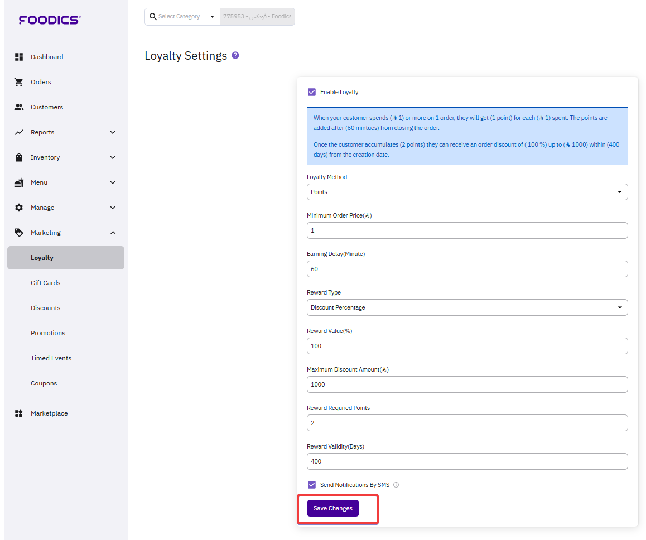
Task: Click the Reward Required Points field
Action: click(467, 423)
